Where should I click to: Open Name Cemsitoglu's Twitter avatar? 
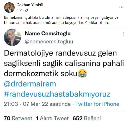click(13, 37)
